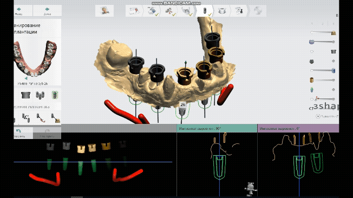Viewport: 353px width, 198px height.
Task: Select the green-outlined single implant icon
Action: point(55,95)
